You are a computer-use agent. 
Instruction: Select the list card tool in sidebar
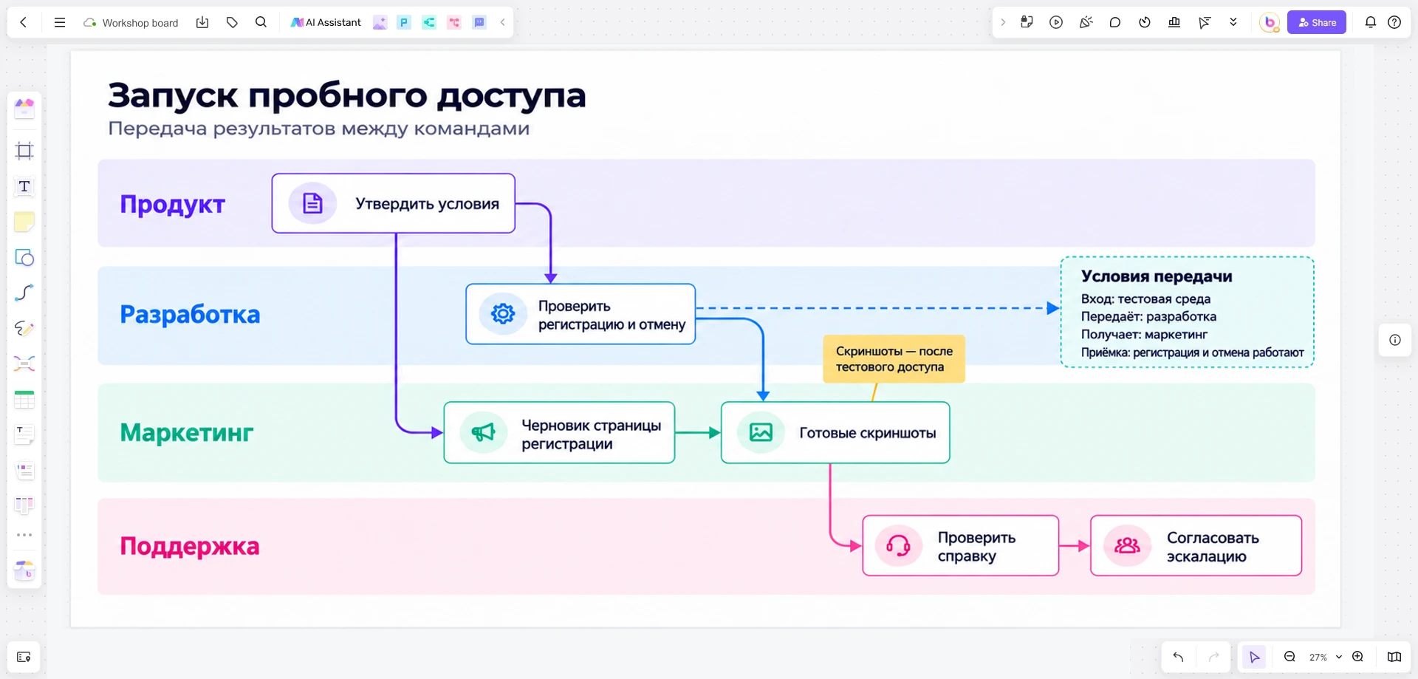click(x=24, y=470)
